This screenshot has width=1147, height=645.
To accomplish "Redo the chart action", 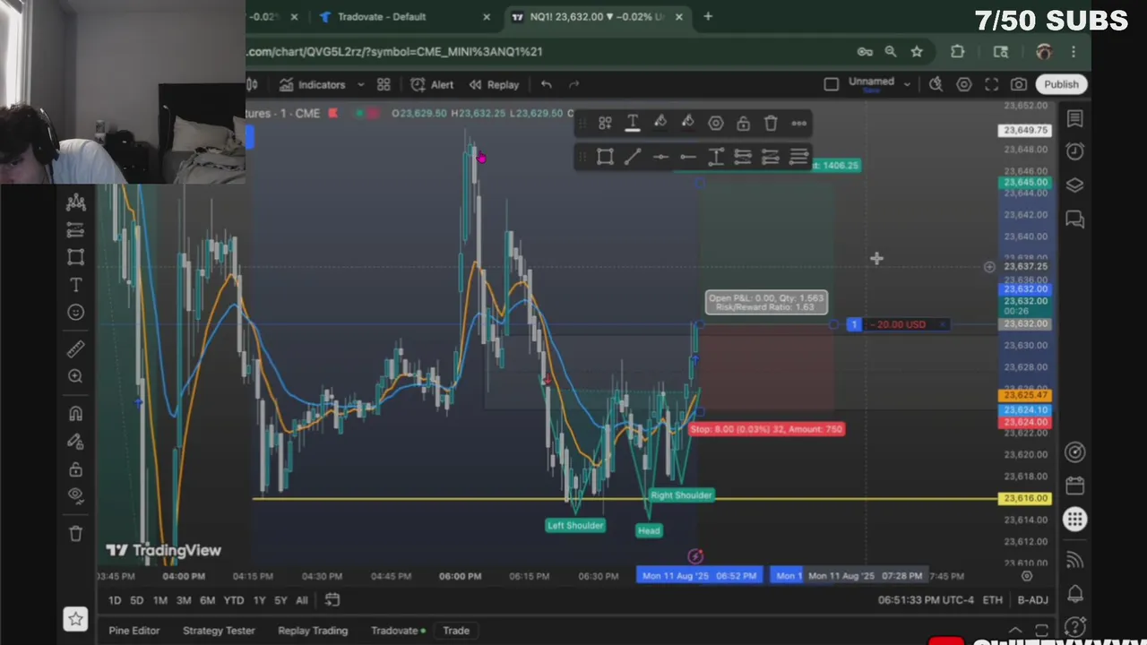I will (574, 84).
